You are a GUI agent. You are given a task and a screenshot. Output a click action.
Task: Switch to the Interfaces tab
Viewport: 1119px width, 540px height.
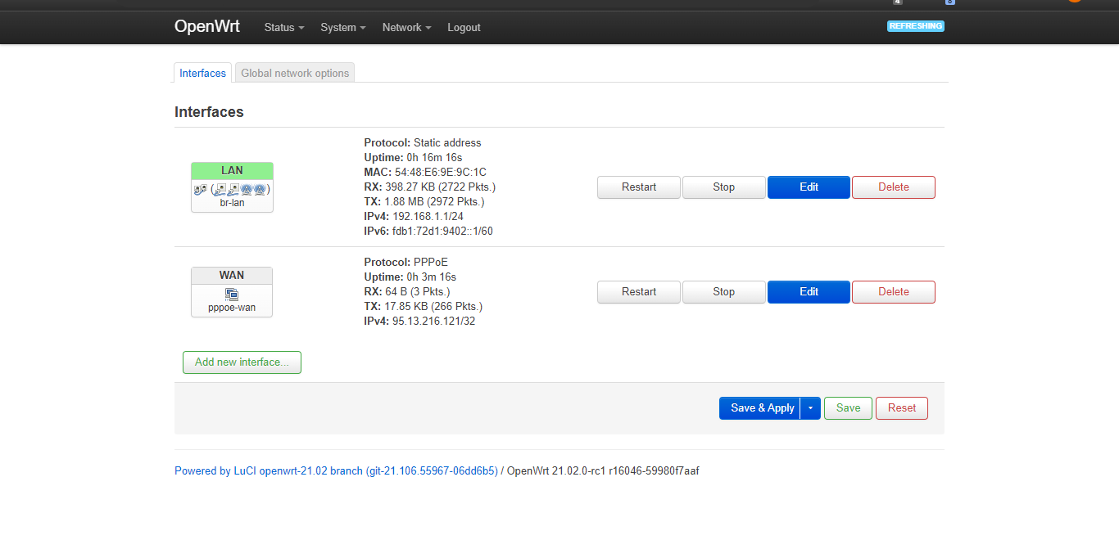(202, 73)
